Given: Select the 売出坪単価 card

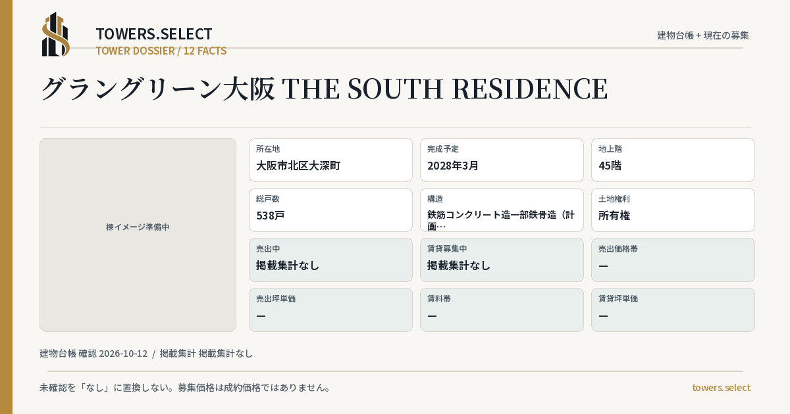Looking at the screenshot, I should pos(330,310).
